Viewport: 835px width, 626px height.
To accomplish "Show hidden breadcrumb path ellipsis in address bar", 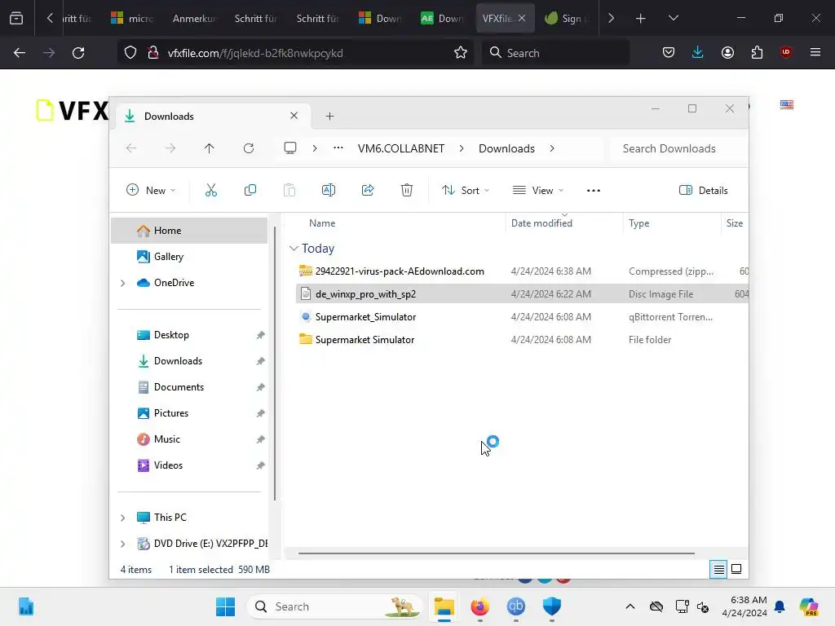I will click(x=338, y=148).
